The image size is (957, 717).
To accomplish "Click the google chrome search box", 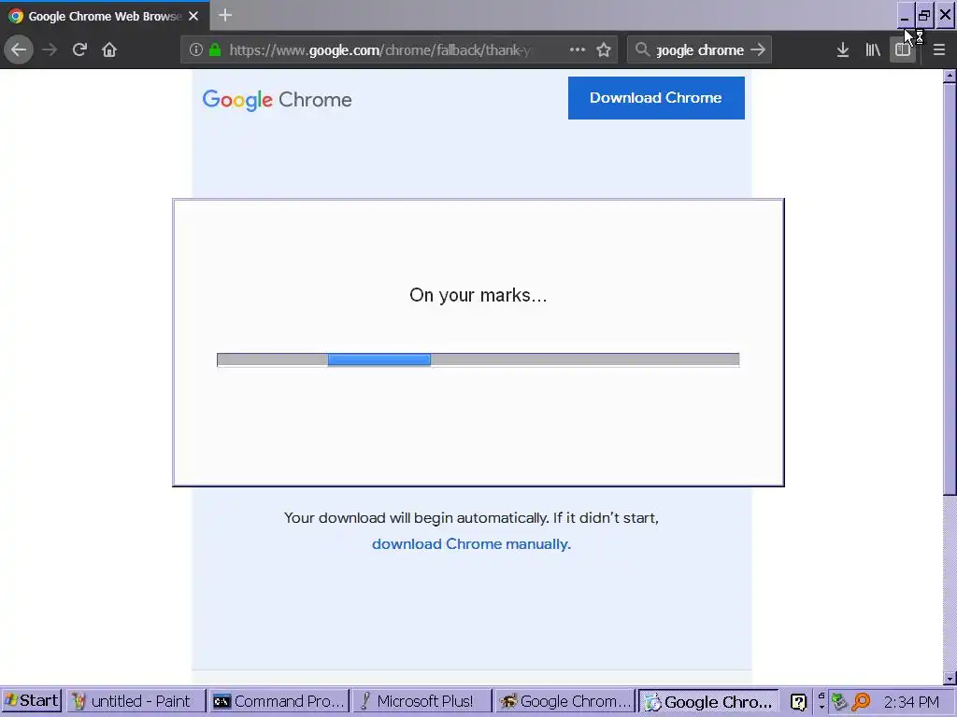I will pyautogui.click(x=699, y=50).
